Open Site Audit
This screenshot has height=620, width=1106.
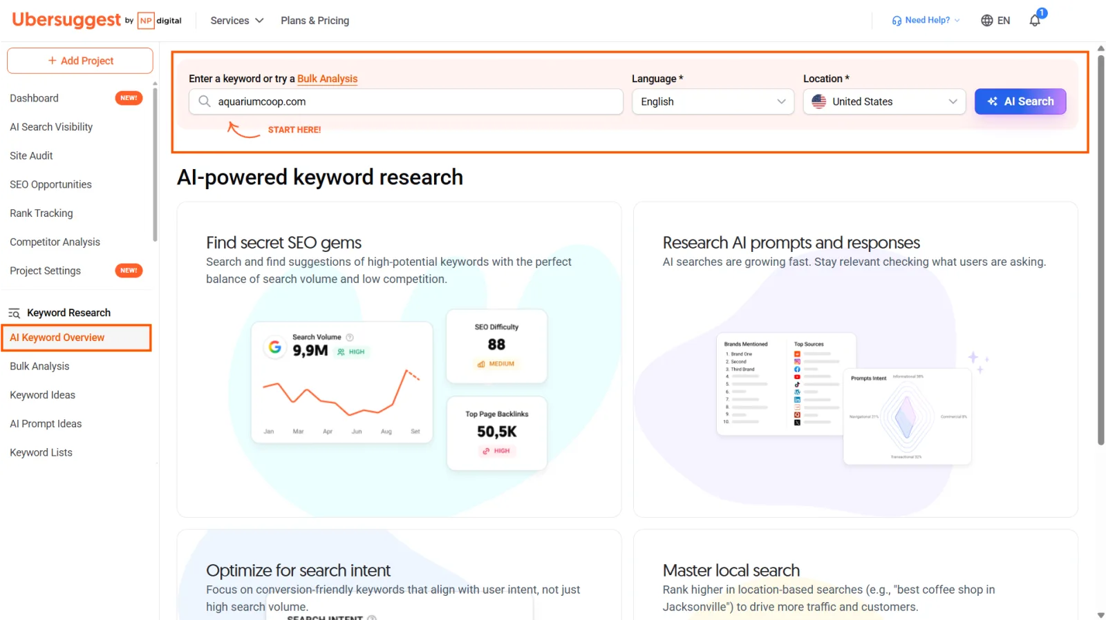coord(31,156)
